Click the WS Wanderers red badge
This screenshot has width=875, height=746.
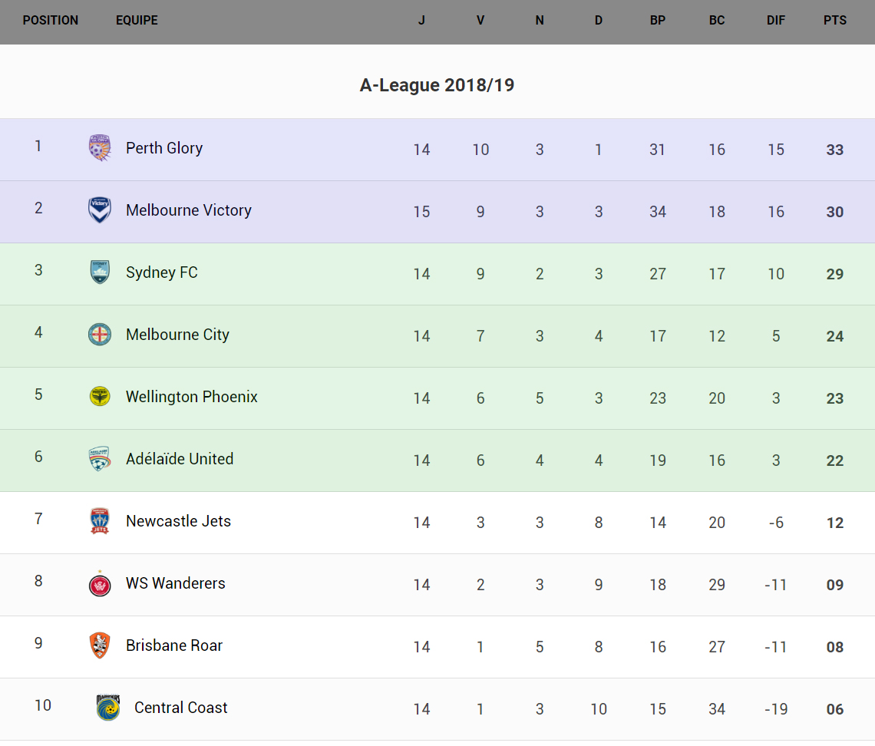[x=100, y=584]
